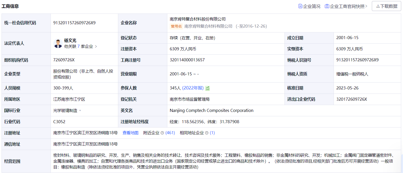Image resolution: width=403 pixels, height=173 pixels.
Task: Select taxpayer ID value under 纳税人识别号
Action: tap(357, 60)
